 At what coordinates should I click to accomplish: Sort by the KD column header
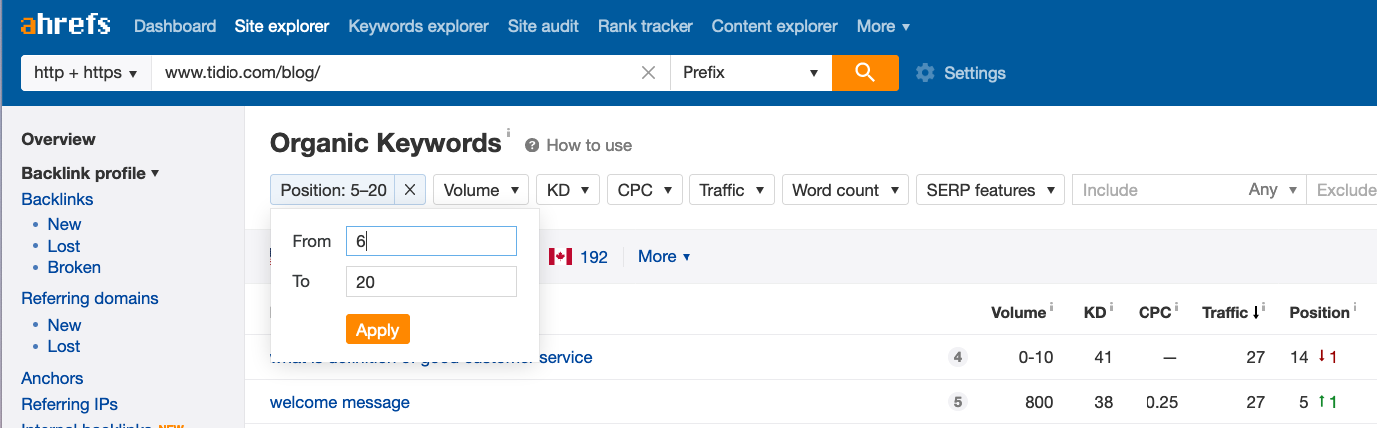click(1094, 312)
